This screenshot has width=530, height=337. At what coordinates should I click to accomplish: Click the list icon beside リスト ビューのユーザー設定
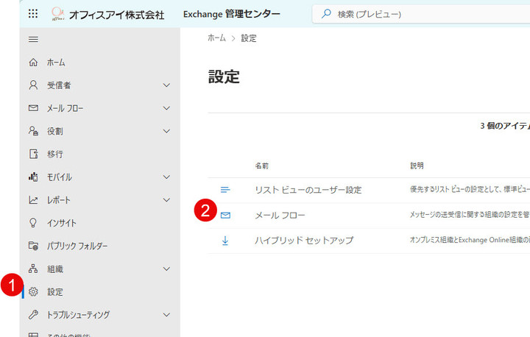225,190
